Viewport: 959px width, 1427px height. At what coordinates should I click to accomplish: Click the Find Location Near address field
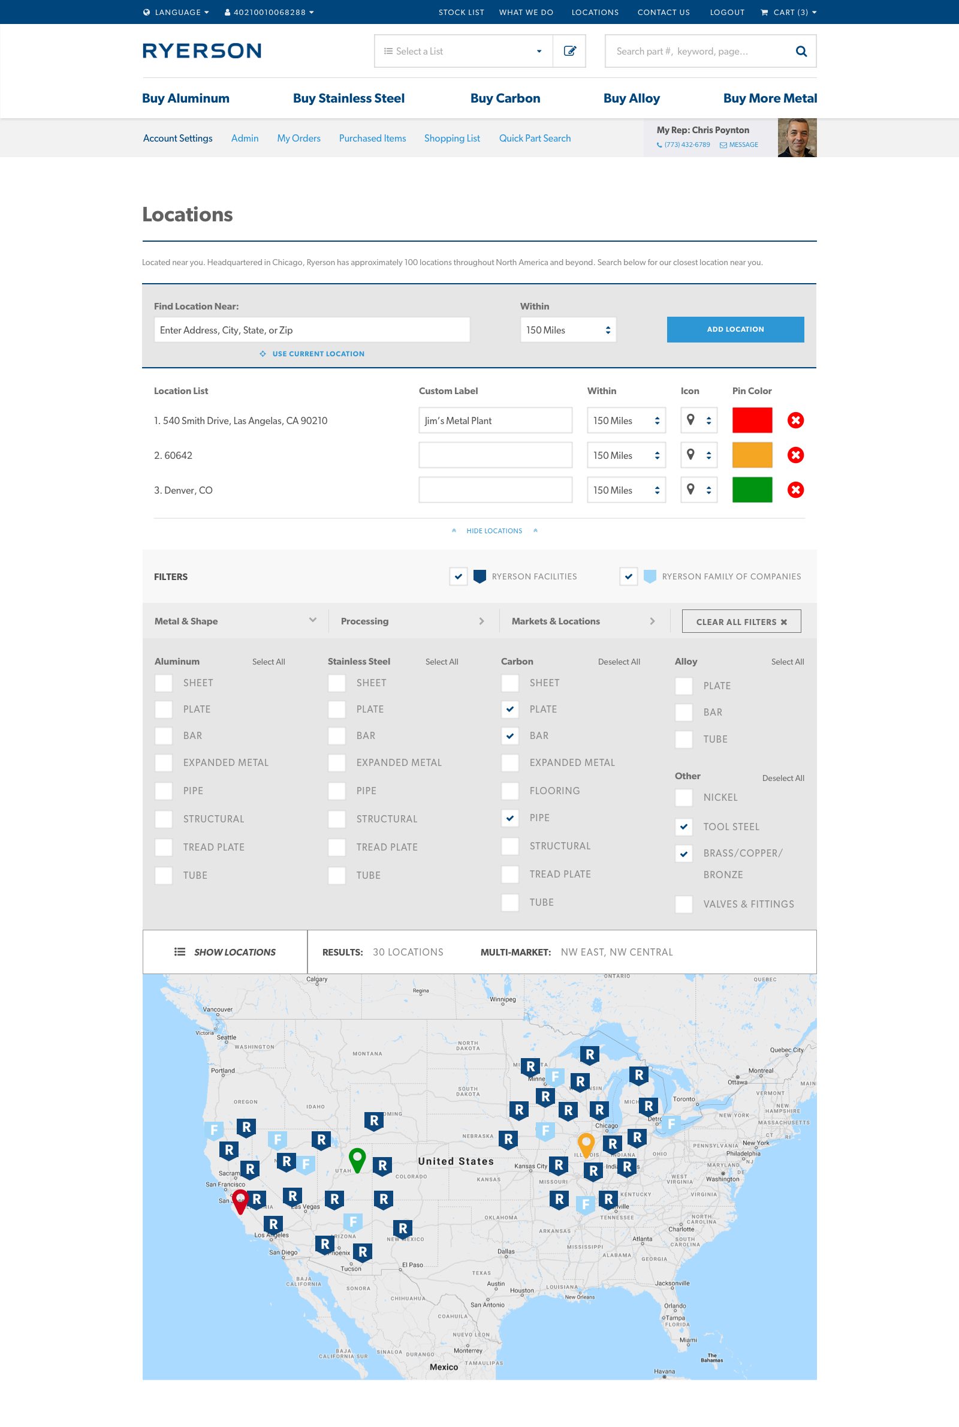(x=312, y=330)
